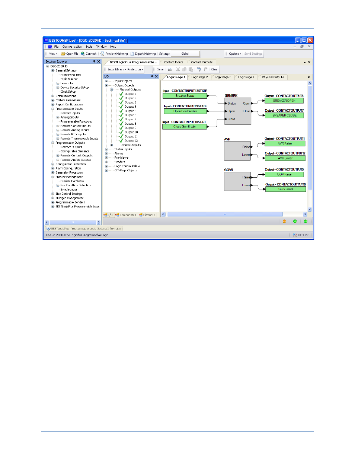Close the Settings Explorer panel

[99, 61]
